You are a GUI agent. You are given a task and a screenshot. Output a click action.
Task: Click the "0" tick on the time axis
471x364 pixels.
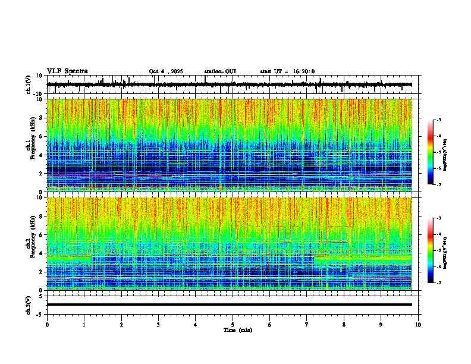(47, 325)
